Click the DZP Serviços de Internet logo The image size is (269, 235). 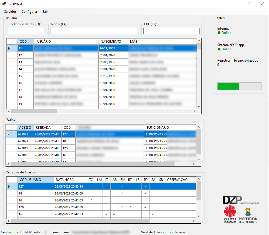click(240, 200)
